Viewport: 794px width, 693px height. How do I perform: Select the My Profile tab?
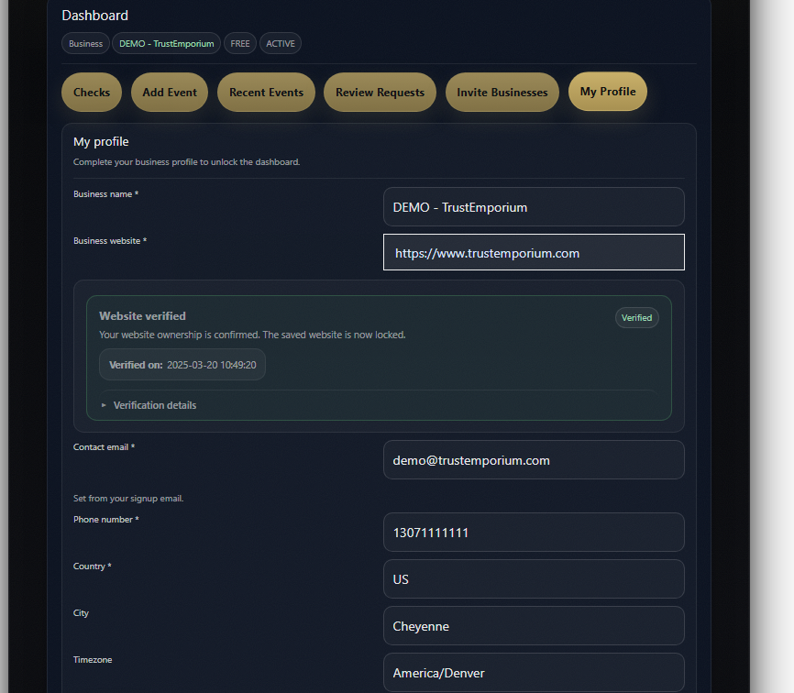click(608, 92)
